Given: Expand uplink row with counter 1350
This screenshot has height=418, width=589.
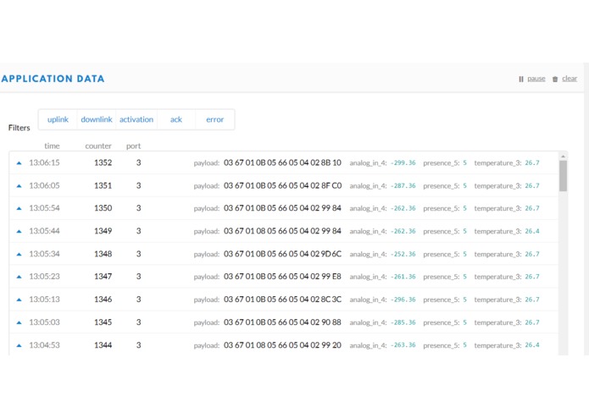Looking at the screenshot, I should (x=19, y=208).
